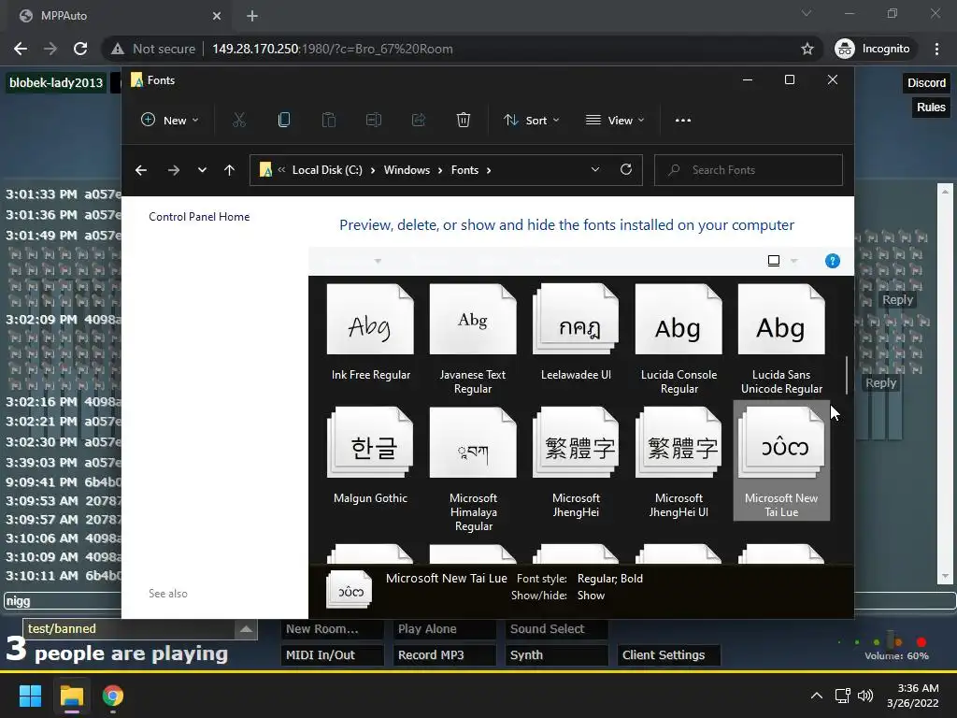Click the Fonts breadcrumb segment

pyautogui.click(x=464, y=170)
